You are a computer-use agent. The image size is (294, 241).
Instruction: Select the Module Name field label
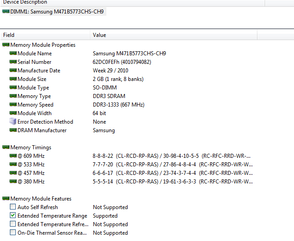(35, 54)
